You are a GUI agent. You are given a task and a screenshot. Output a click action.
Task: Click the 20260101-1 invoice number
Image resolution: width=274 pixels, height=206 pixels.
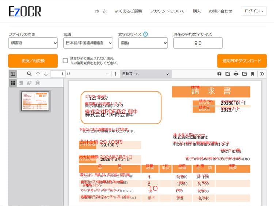tap(233, 103)
